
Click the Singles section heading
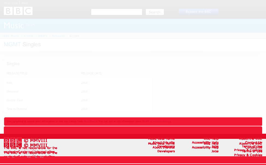[x=13, y=64]
